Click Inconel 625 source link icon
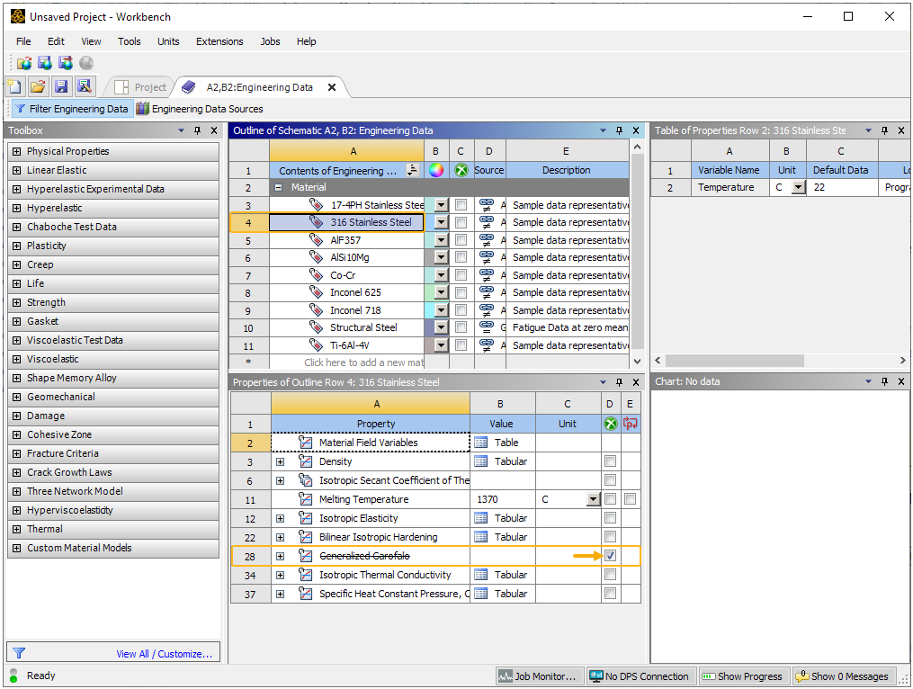The height and width of the screenshot is (689, 913). (487, 292)
